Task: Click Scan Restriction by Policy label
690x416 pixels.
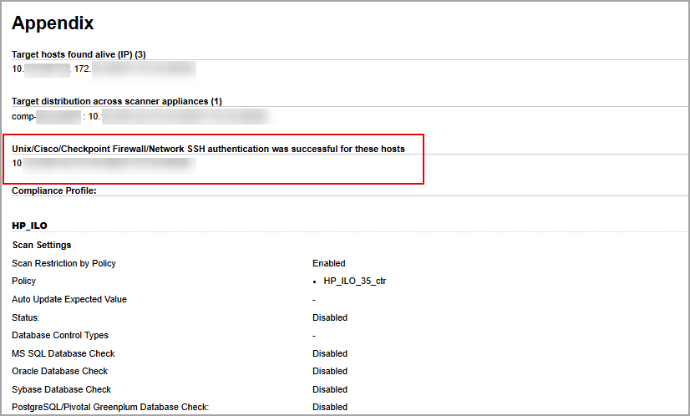Action: pyautogui.click(x=63, y=263)
